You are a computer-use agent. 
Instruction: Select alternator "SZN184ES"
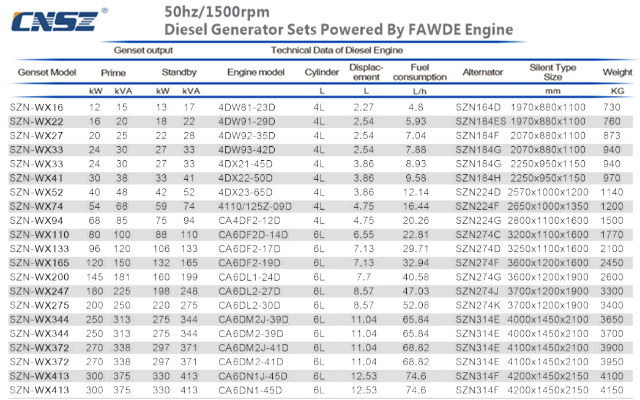481,122
